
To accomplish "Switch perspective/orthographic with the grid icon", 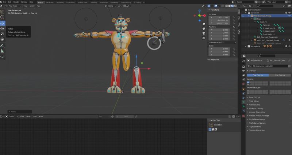I will coord(204,38).
